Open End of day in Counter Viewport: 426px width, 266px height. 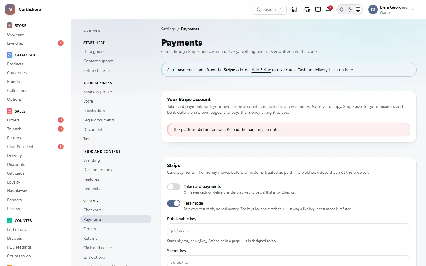coord(35,229)
